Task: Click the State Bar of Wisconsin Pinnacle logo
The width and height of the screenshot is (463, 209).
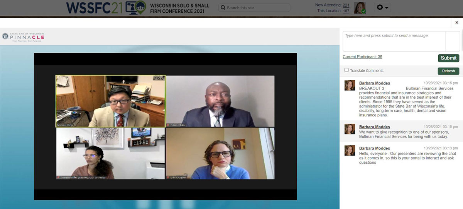Action: coord(23,37)
